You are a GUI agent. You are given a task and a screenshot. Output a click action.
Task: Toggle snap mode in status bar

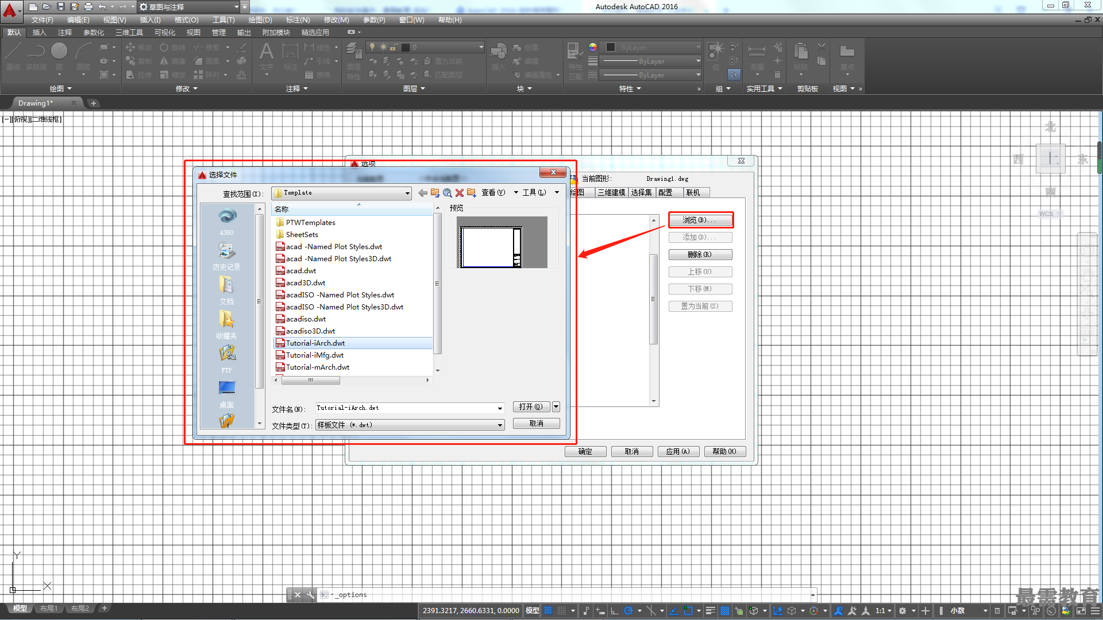tap(562, 611)
